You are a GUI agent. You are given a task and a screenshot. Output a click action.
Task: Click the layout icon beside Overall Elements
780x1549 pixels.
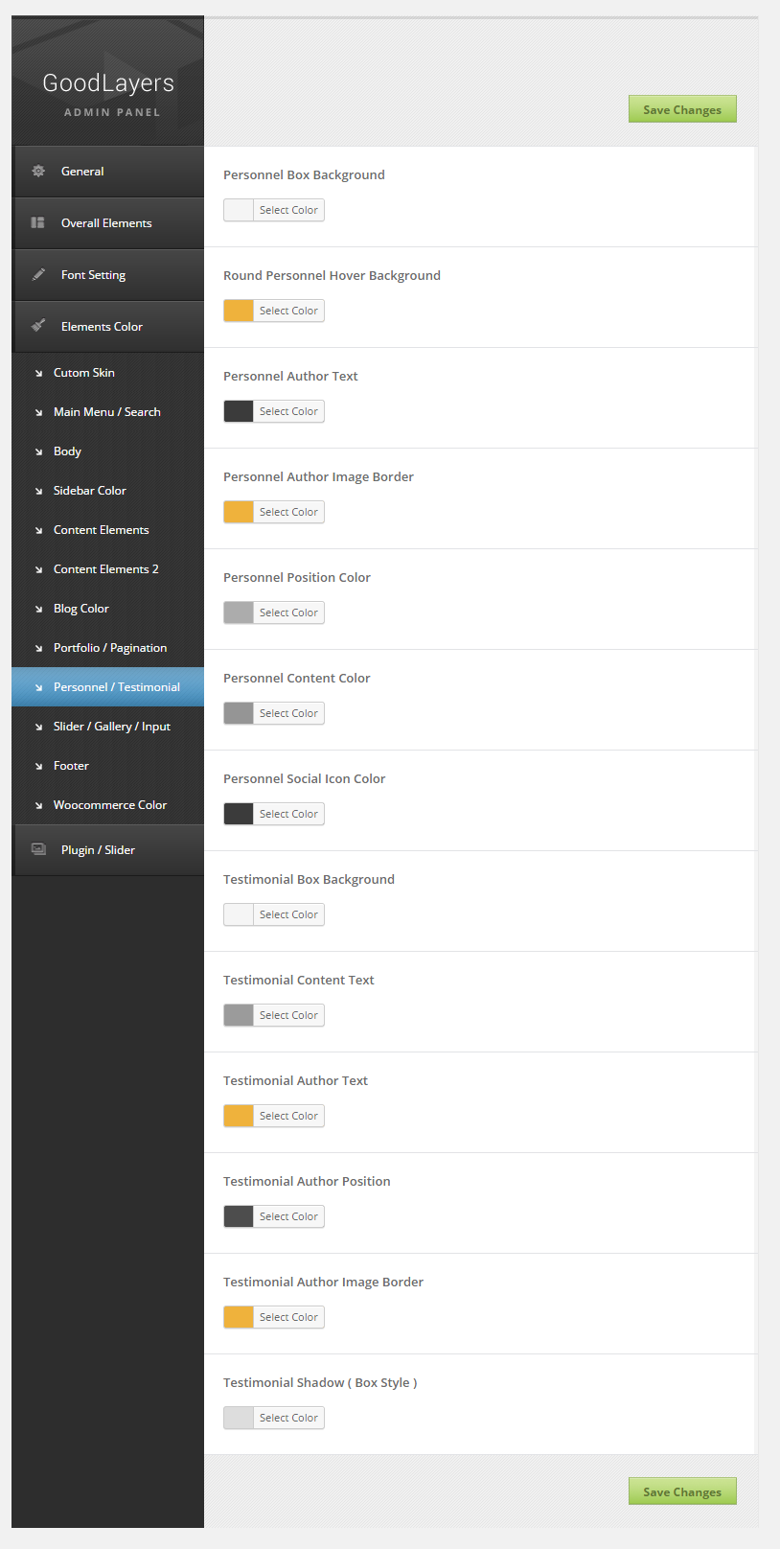[38, 223]
